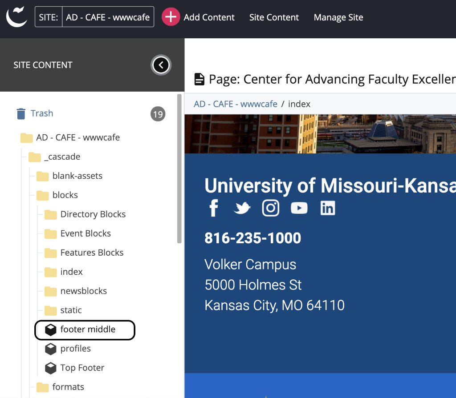Click the Top Footer block icon
This screenshot has width=456, height=398.
tap(51, 368)
